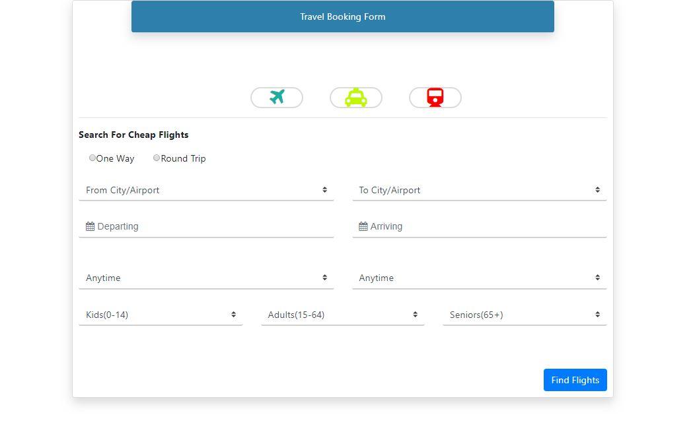
Task: Select the Round Trip radio button
Action: (x=157, y=158)
